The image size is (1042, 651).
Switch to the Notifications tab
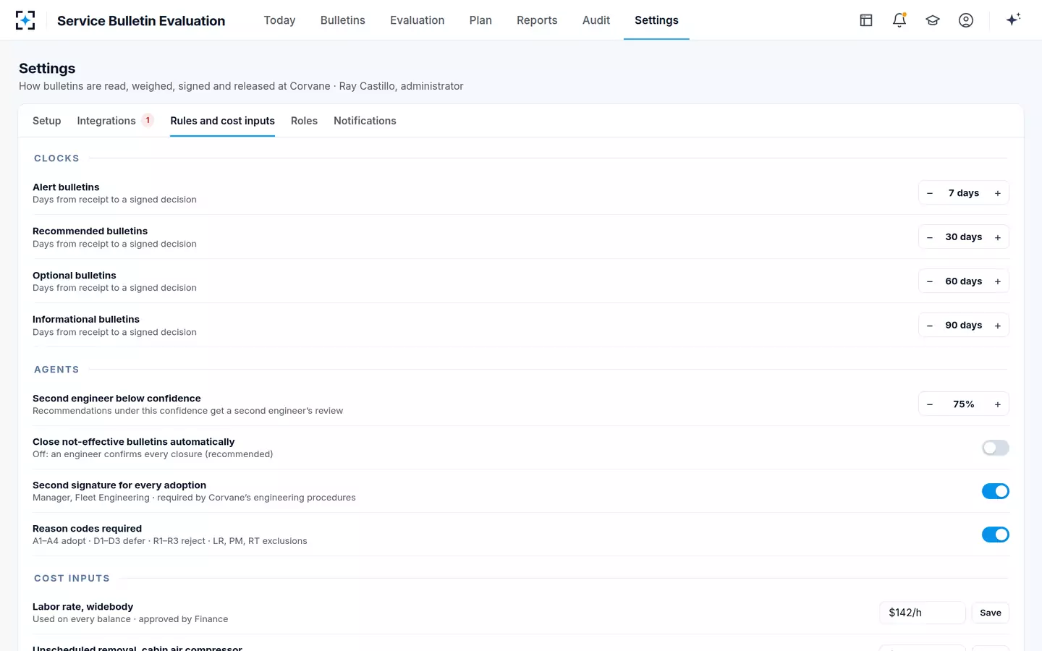tap(365, 121)
